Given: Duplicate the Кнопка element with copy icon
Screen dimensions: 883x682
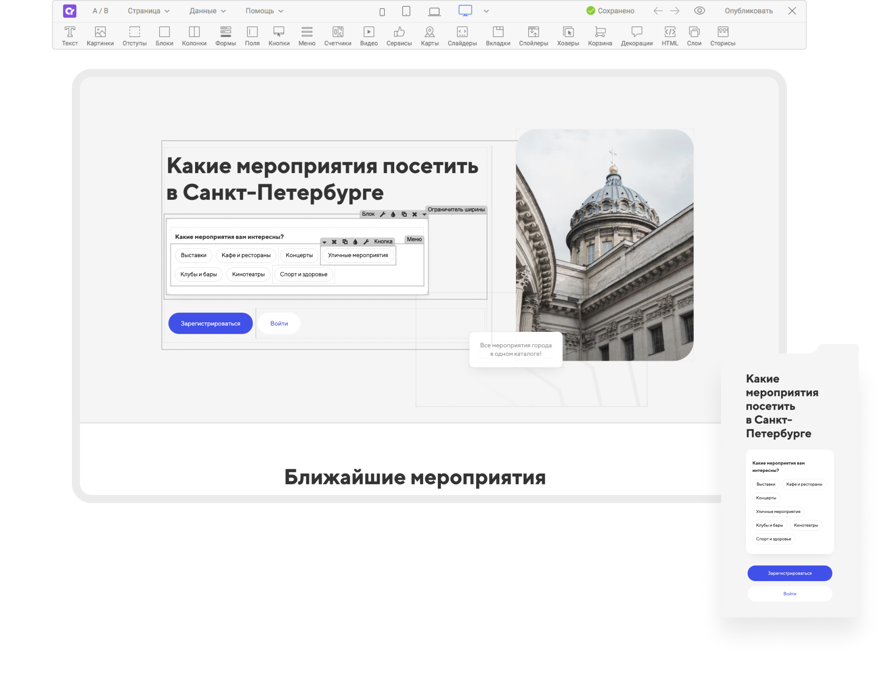Looking at the screenshot, I should coord(345,242).
